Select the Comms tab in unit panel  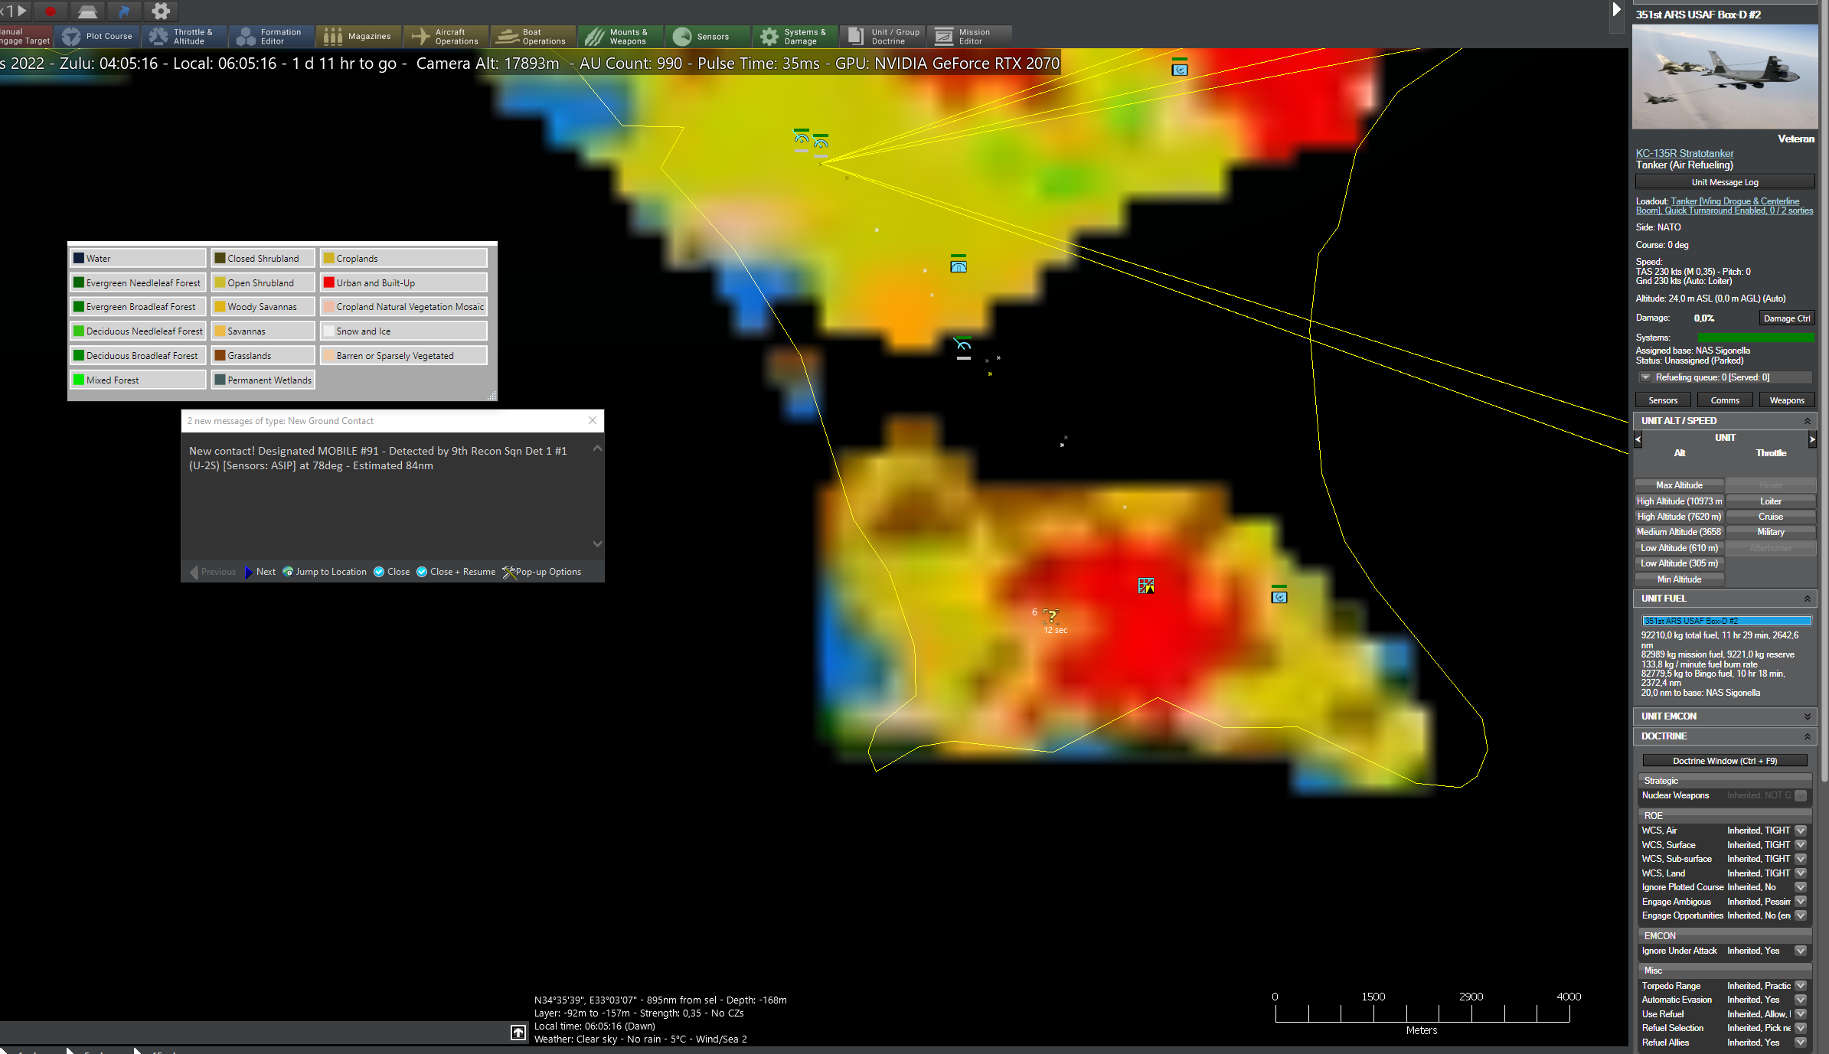point(1724,400)
